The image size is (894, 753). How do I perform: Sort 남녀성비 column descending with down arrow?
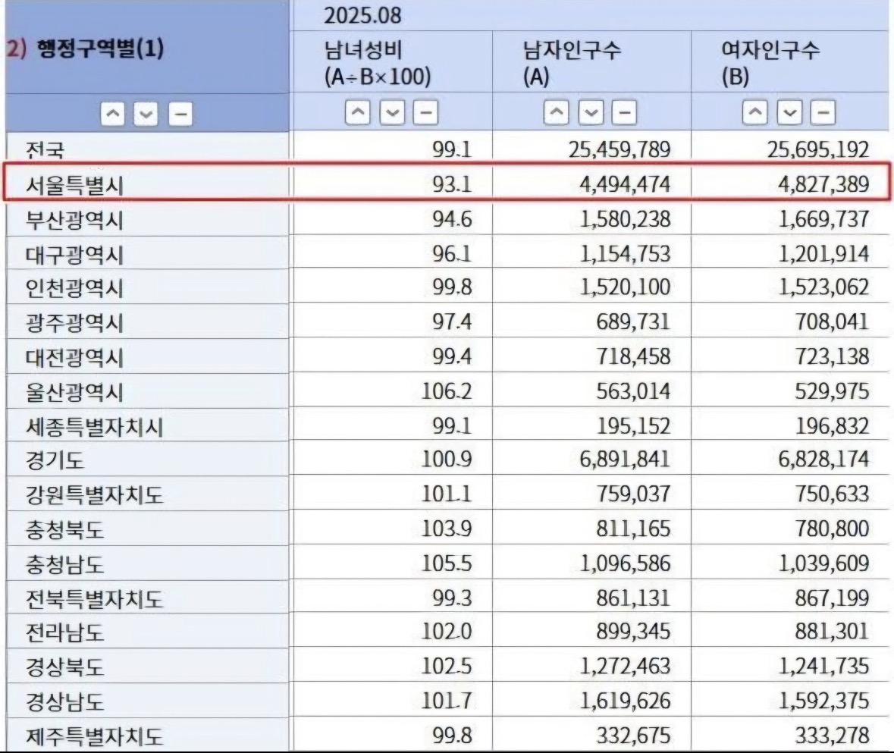[392, 113]
